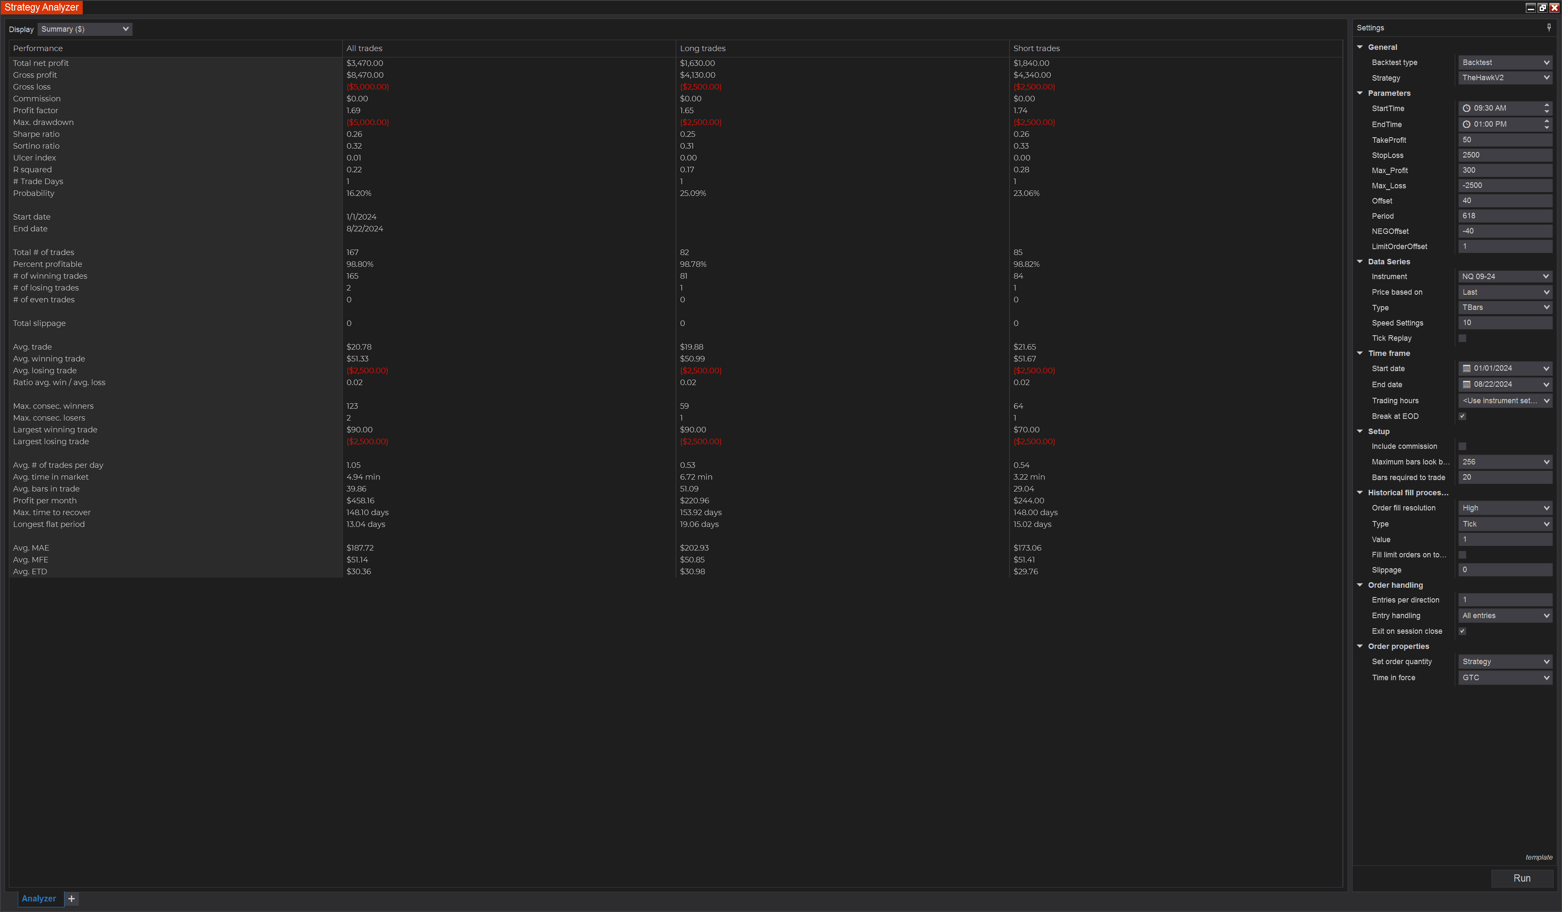Click the TakeProfit value field
Screen dimensions: 1562x912
(1505, 140)
